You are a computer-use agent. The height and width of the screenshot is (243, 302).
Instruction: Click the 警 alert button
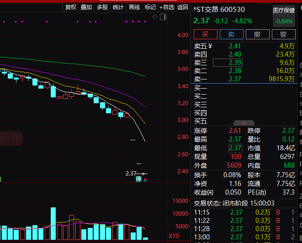(284, 34)
